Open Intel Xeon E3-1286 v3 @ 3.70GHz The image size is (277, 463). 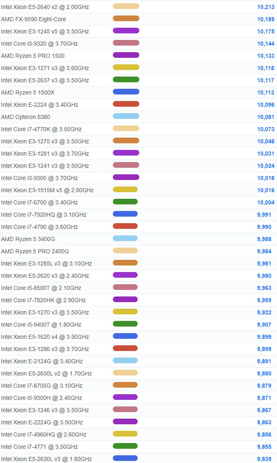click(45, 349)
